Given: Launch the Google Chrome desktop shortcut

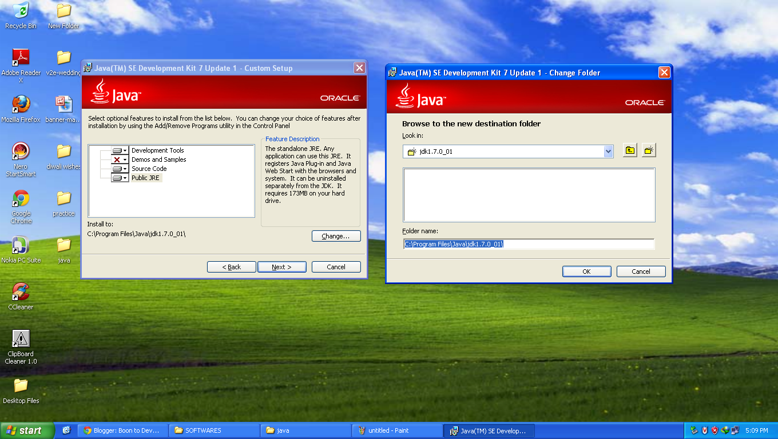Looking at the screenshot, I should (21, 206).
